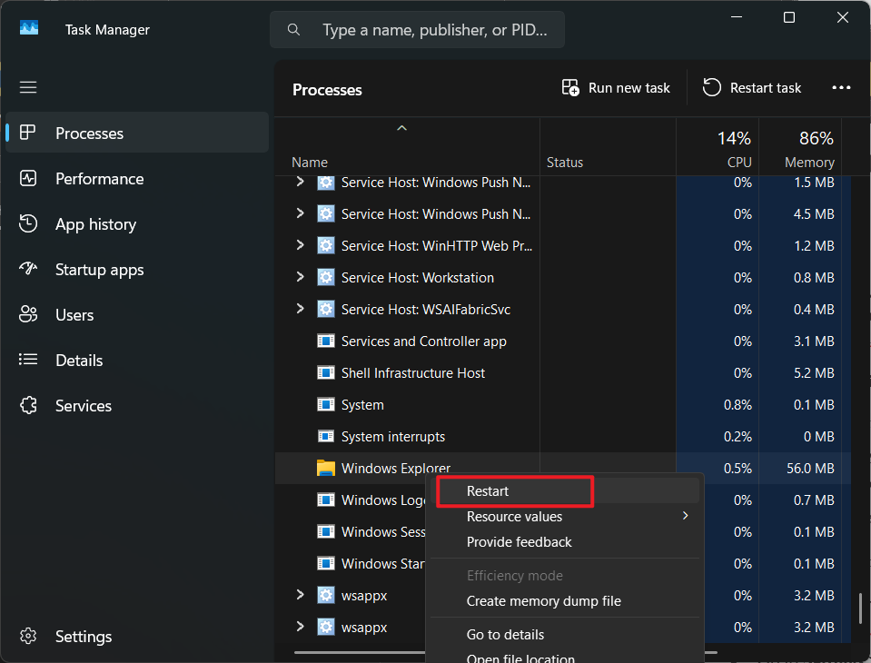Open the See more options ellipsis
Image resolution: width=871 pixels, height=663 pixels.
pos(841,87)
